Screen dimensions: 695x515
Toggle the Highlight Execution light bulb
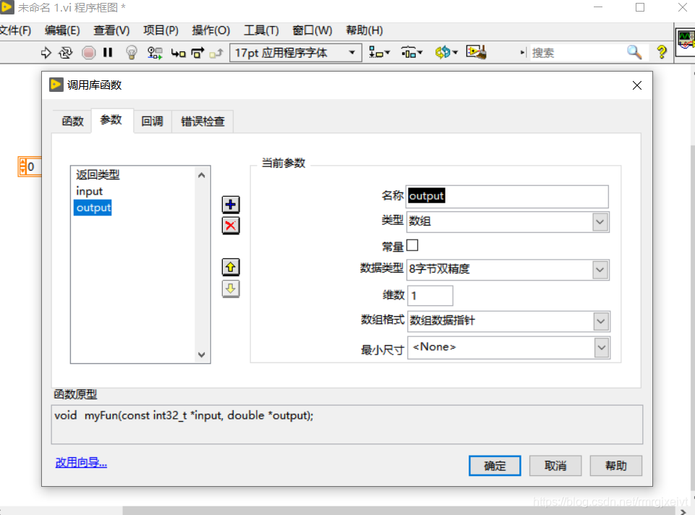click(131, 53)
